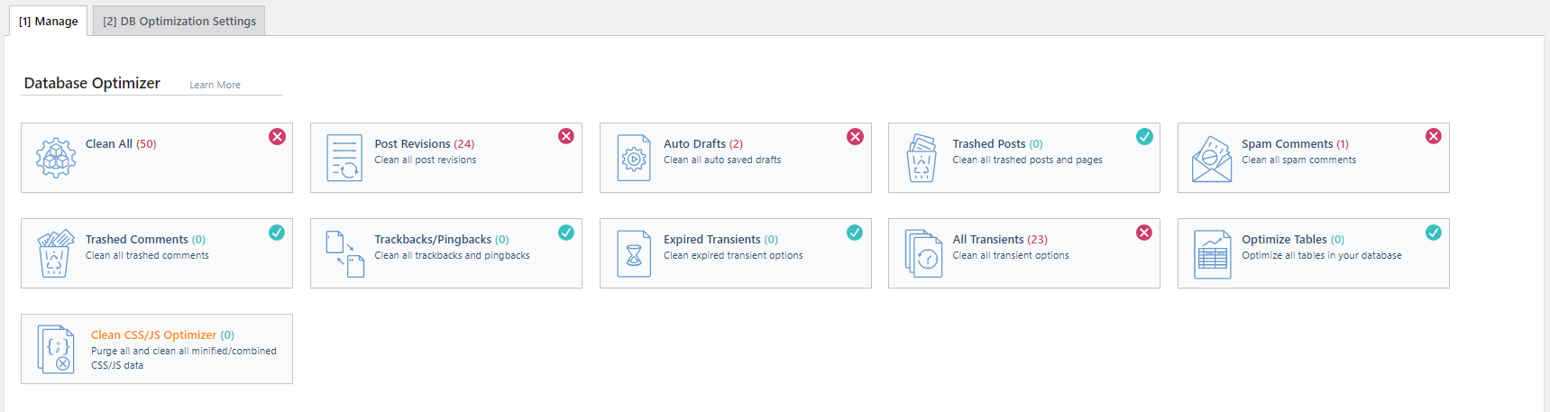Click the Expired Transients hourglass icon
The height and width of the screenshot is (412, 1550).
click(634, 253)
